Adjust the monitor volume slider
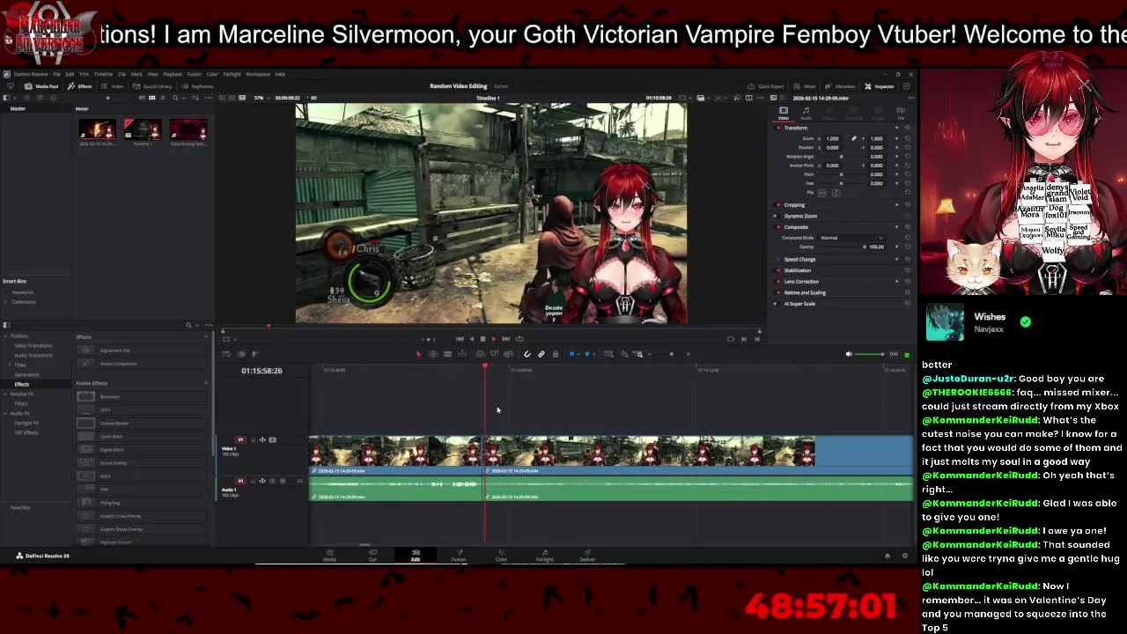This screenshot has width=1127, height=634. point(870,354)
